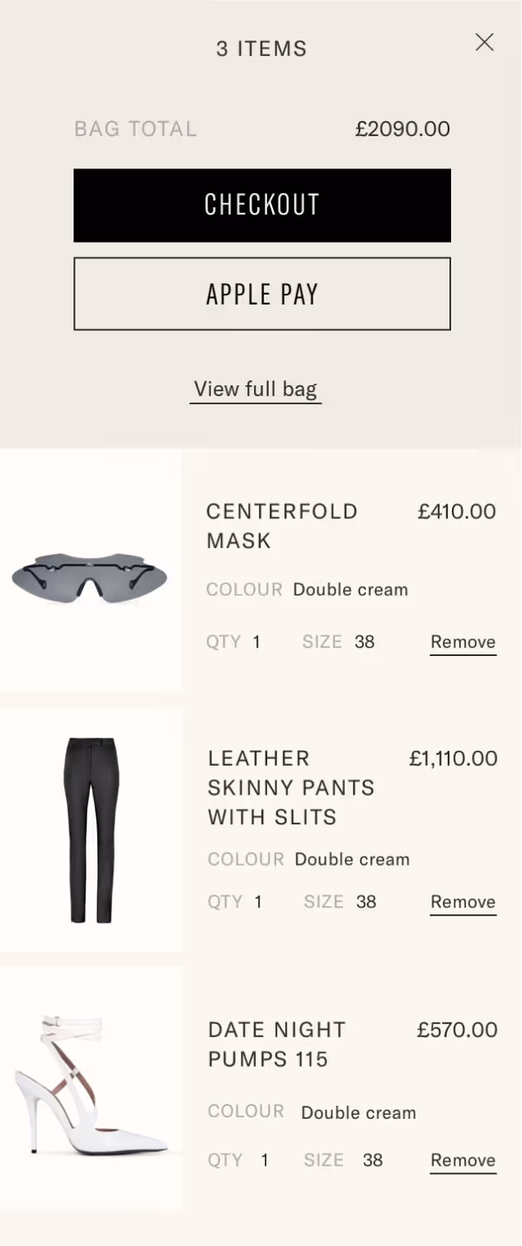The image size is (522, 1246).
Task: Open the View full bag link
Action: 256,389
